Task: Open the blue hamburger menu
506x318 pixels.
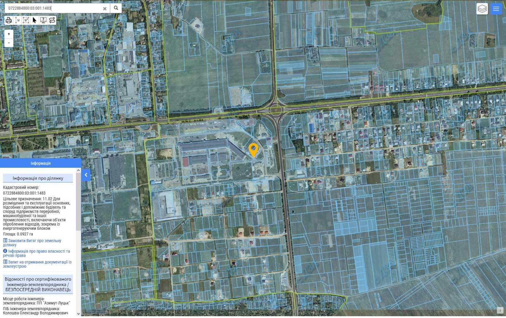Action: (x=496, y=9)
